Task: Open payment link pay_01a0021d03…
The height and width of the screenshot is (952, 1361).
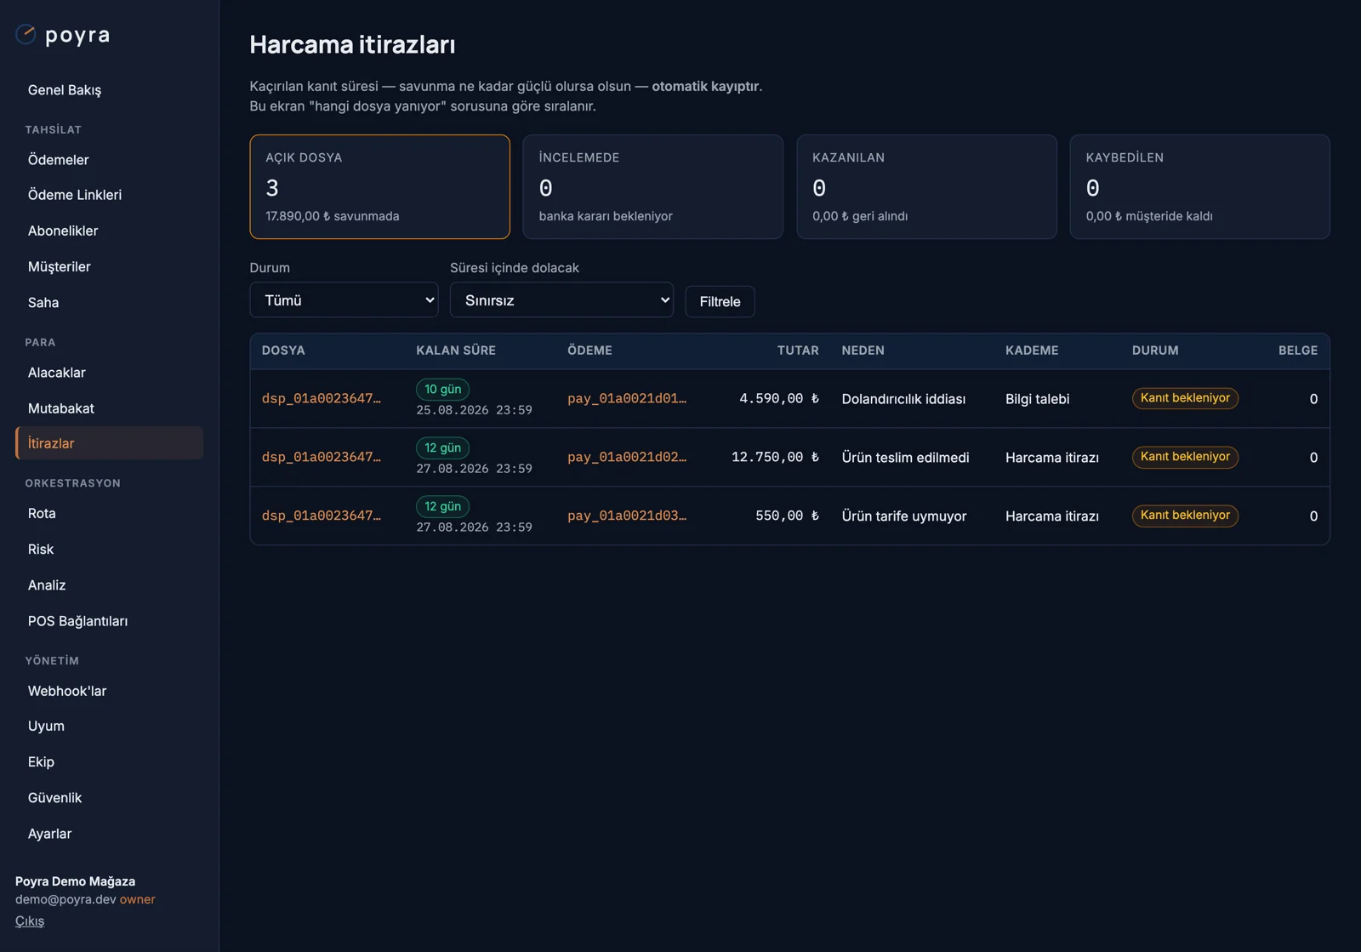Action: pos(627,516)
